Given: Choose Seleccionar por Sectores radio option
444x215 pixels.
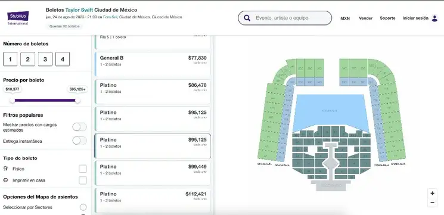Looking at the screenshot, I should click(83, 207).
